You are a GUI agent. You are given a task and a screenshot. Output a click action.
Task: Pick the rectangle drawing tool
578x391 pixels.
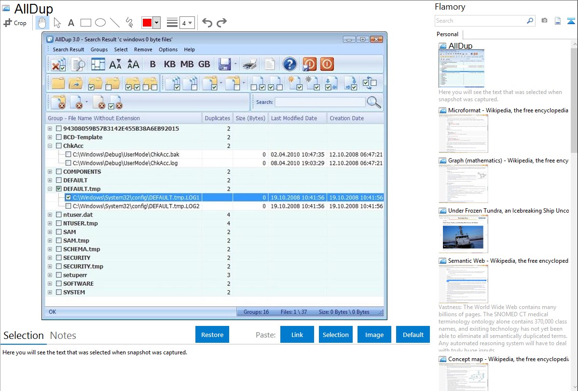85,23
